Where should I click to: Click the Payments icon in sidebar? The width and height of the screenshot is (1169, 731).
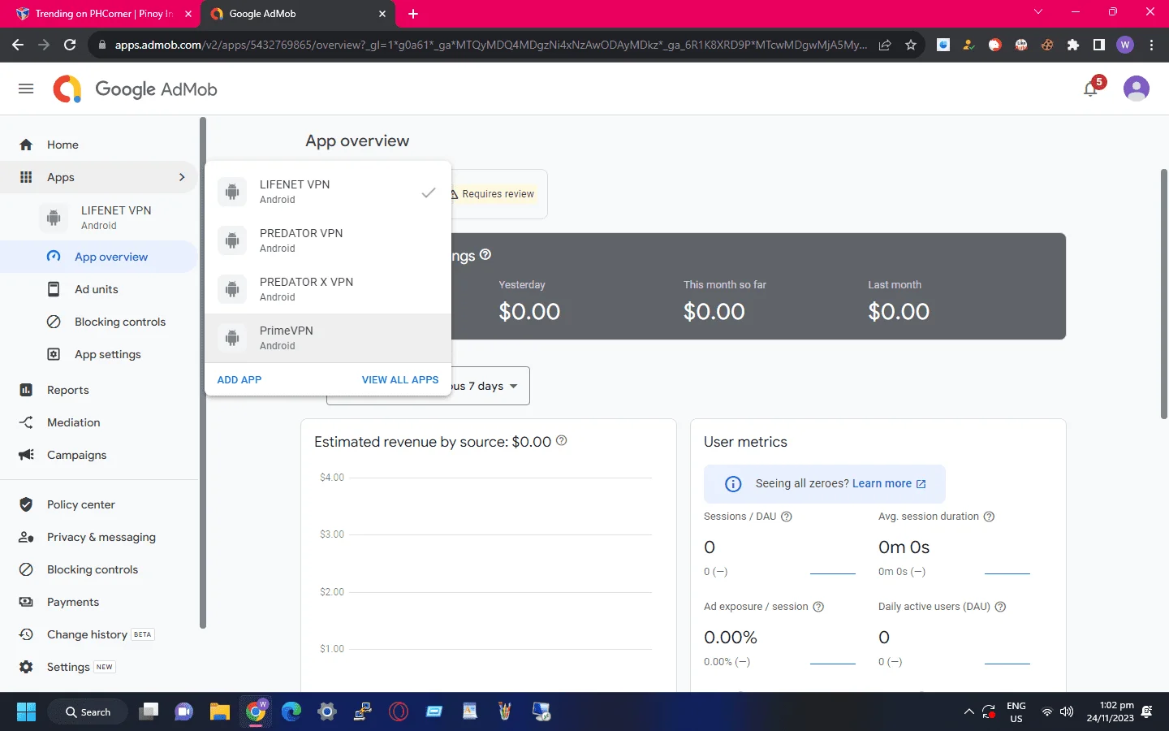tap(26, 602)
